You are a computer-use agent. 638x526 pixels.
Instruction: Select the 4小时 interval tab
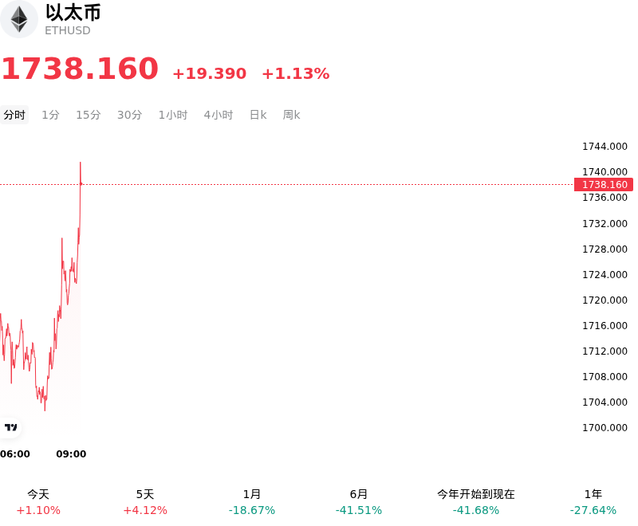coord(218,115)
